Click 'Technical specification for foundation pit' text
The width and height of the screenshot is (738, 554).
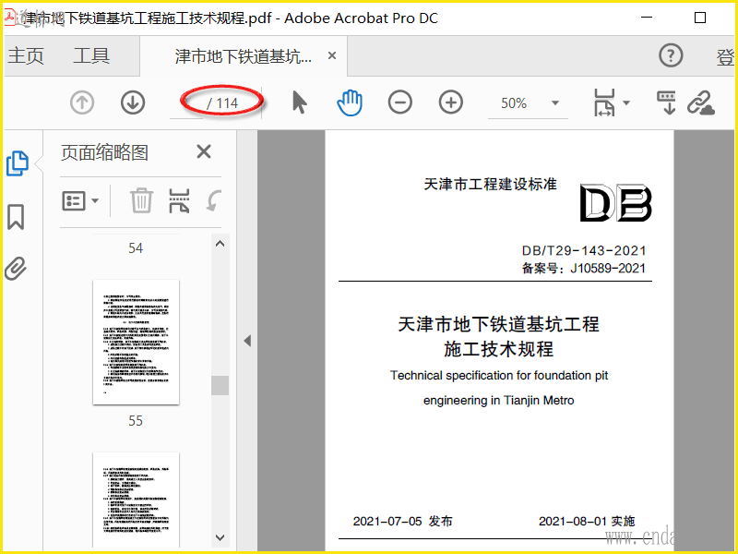click(499, 376)
